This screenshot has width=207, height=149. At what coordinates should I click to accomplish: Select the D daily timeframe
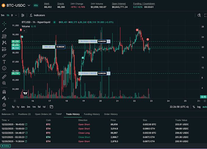(12, 15)
